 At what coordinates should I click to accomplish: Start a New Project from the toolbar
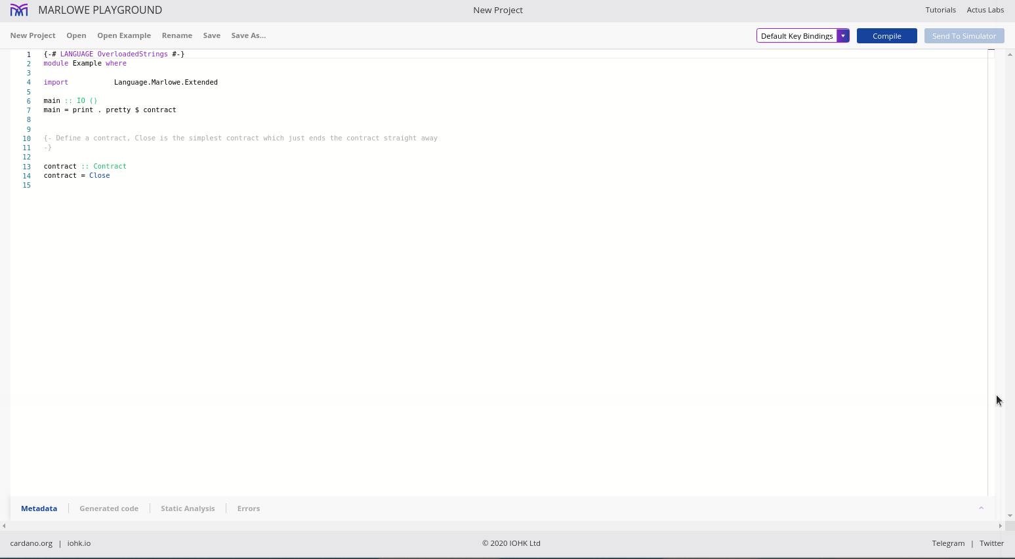pyautogui.click(x=33, y=35)
